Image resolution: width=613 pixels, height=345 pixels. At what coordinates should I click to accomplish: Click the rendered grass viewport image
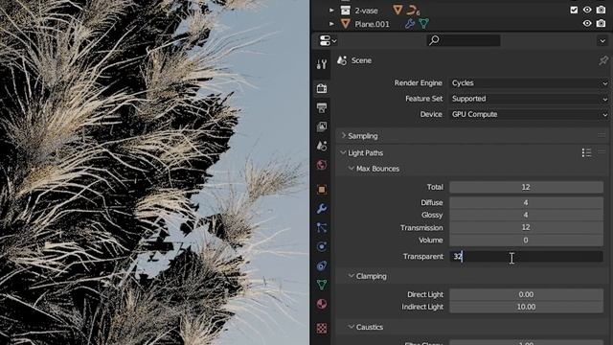coord(154,172)
